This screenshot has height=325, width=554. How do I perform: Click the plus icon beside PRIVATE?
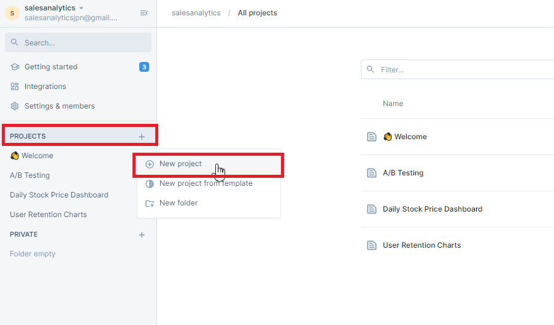pyautogui.click(x=142, y=234)
